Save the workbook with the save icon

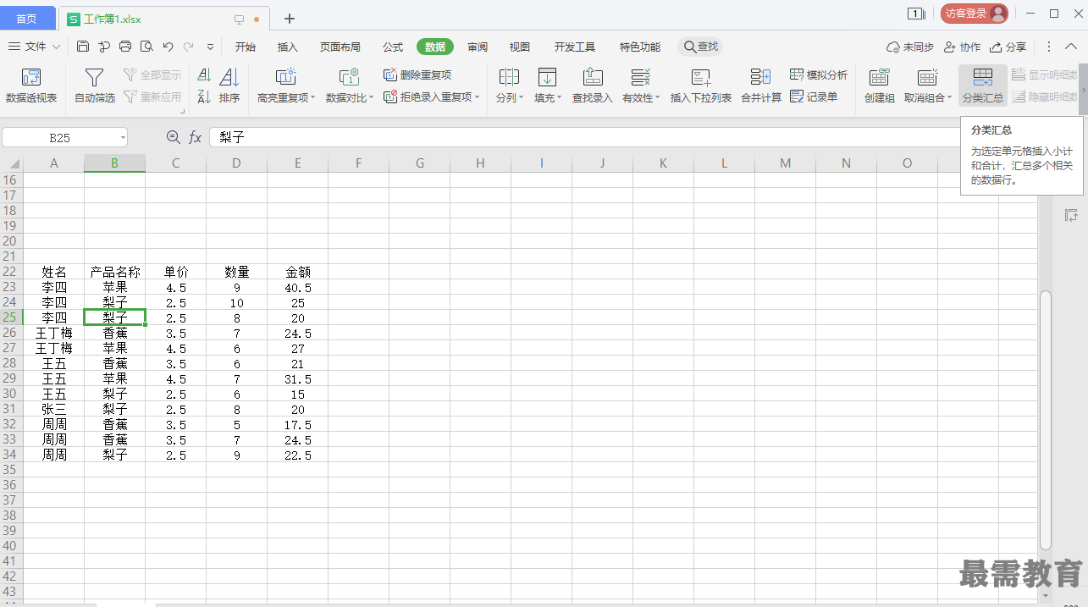point(83,47)
